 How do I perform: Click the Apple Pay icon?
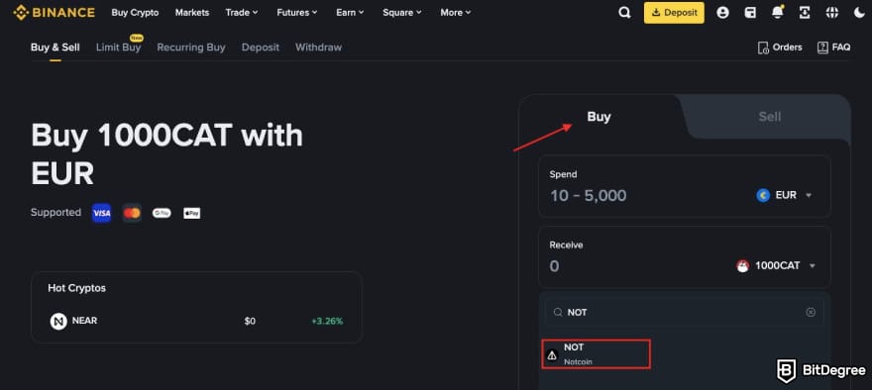point(192,213)
